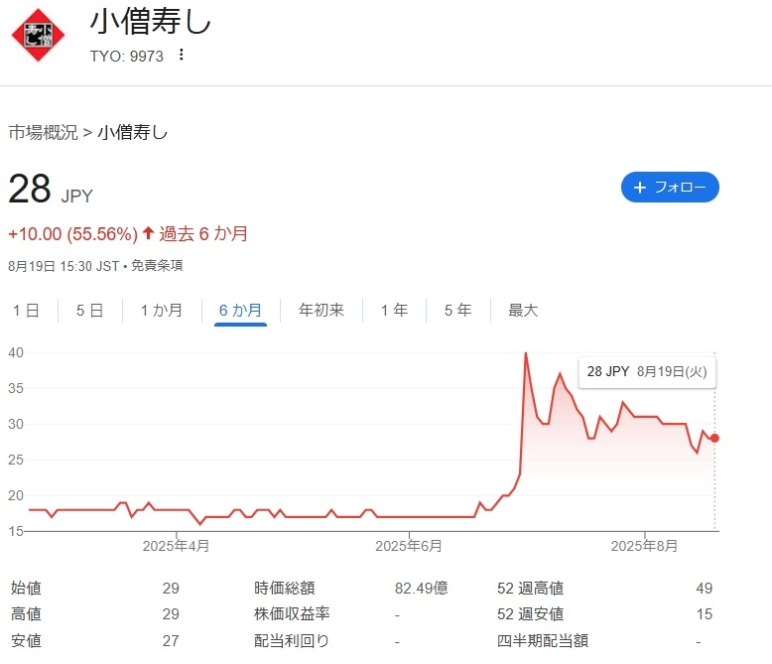Image resolution: width=772 pixels, height=664 pixels.
Task: Open the 免責条項 disclaimer link
Action: click(x=157, y=266)
